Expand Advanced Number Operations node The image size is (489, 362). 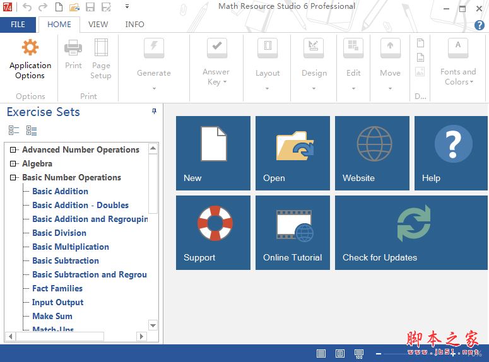click(13, 150)
